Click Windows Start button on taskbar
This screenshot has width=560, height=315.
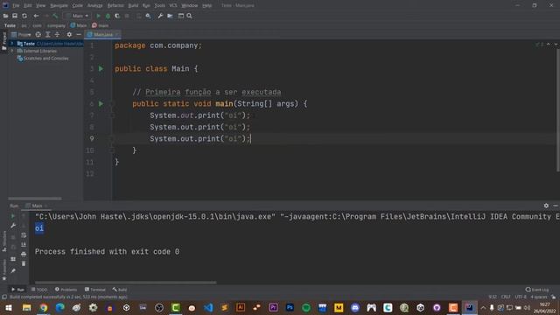(8, 307)
